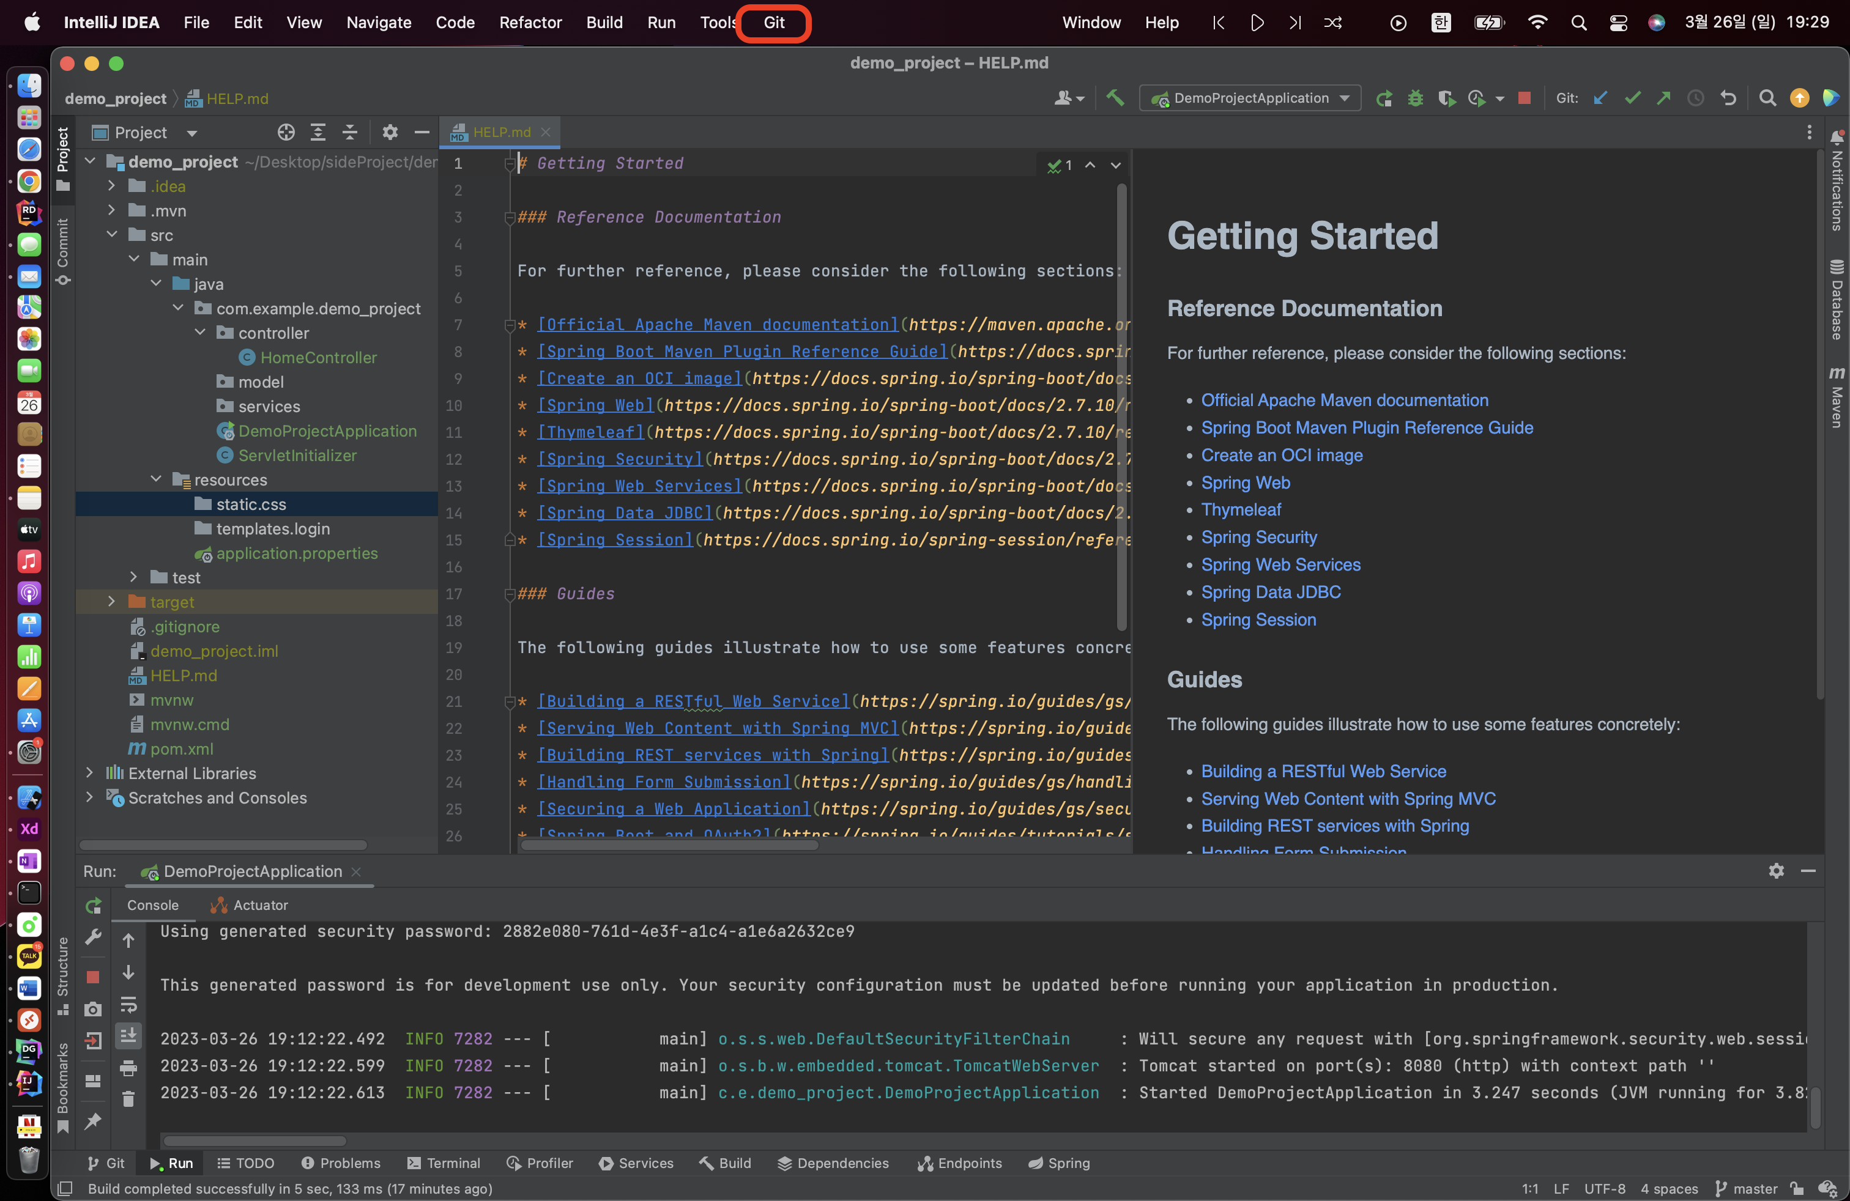Click the Git Commit checkmark icon
This screenshot has height=1201, width=1850.
pyautogui.click(x=1632, y=98)
